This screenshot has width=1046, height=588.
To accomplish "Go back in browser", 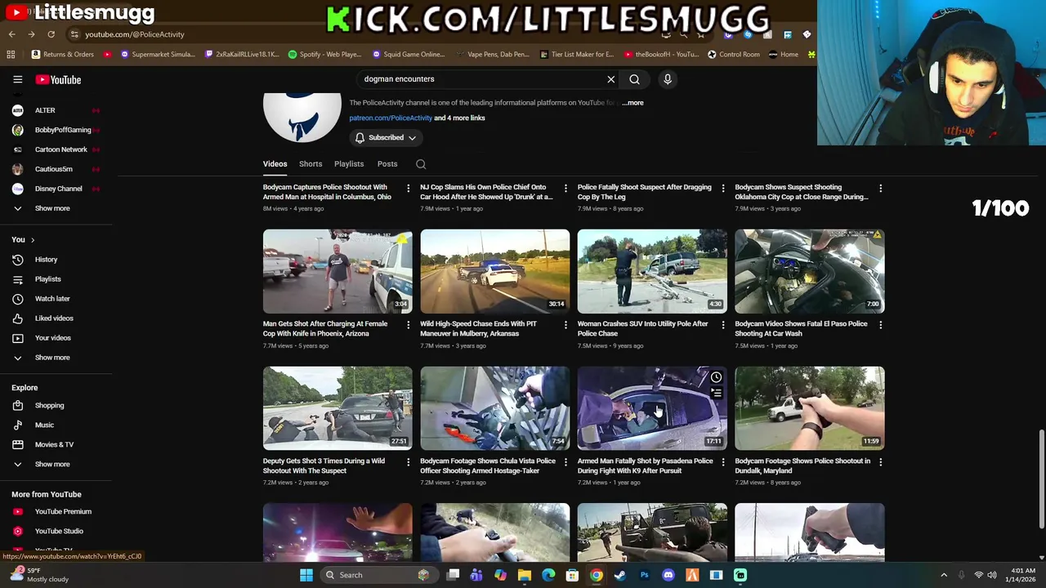I will (x=11, y=34).
